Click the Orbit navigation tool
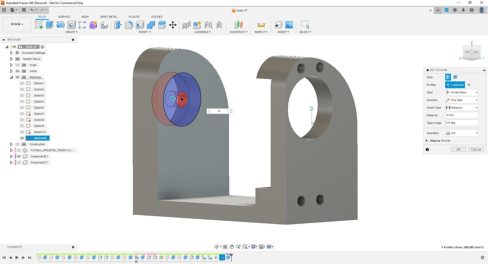The height and width of the screenshot is (264, 488). click(217, 247)
